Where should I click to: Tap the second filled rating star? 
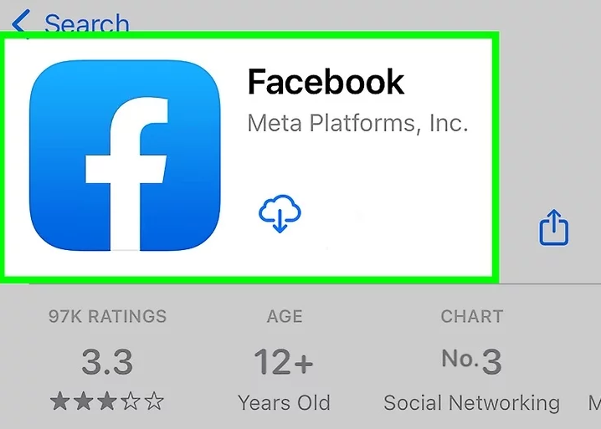point(84,402)
